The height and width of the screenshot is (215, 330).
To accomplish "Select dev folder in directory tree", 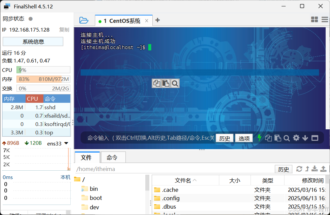I will point(90,207).
